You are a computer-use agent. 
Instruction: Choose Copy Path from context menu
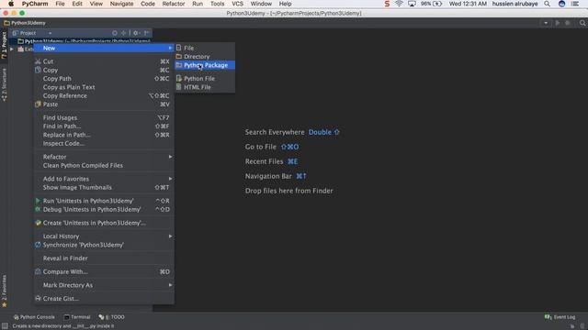104,79
